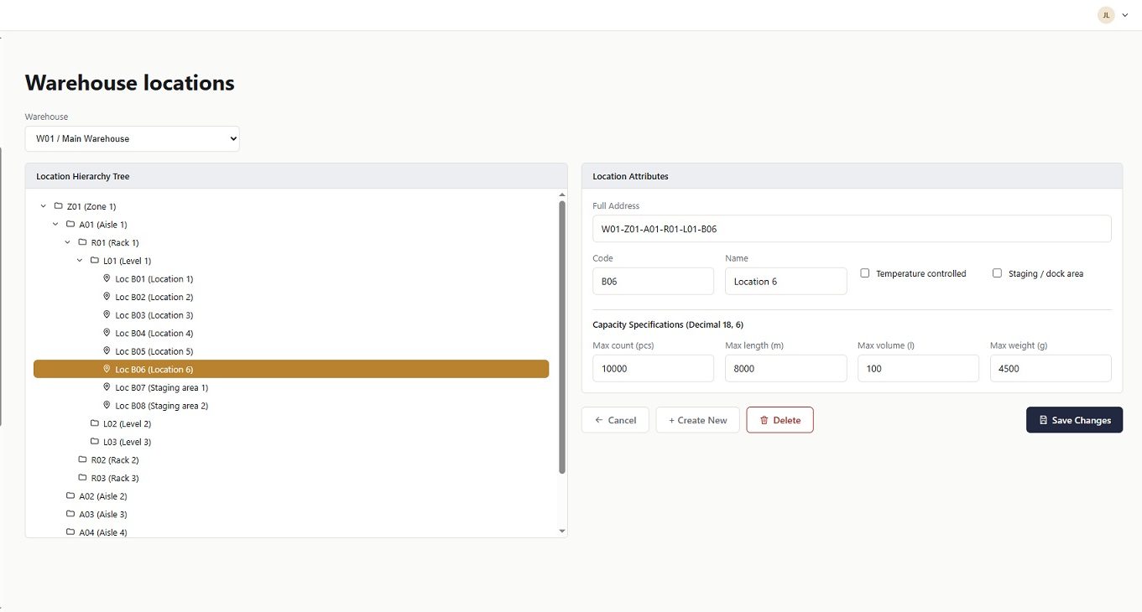Edit the Name input field
1142x612 pixels.
coord(785,282)
